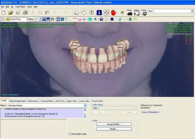Click the red wire lines icon
Image resolution: width=195 pixels, height=139 pixels.
(74, 19)
